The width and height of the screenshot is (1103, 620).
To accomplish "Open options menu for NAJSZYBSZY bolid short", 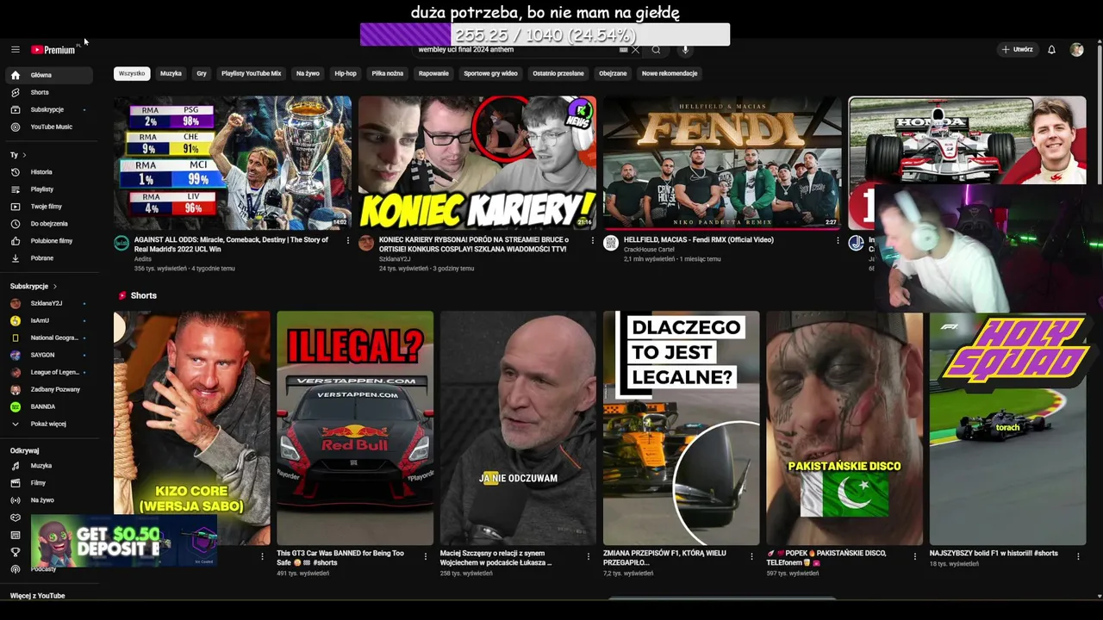I will (x=1079, y=556).
